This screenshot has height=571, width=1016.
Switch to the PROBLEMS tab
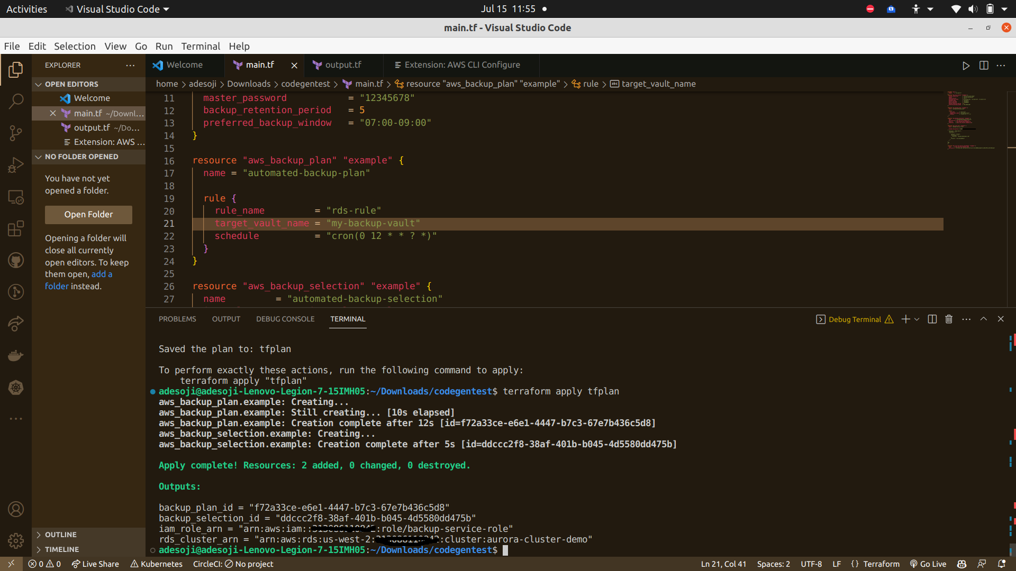pos(177,319)
